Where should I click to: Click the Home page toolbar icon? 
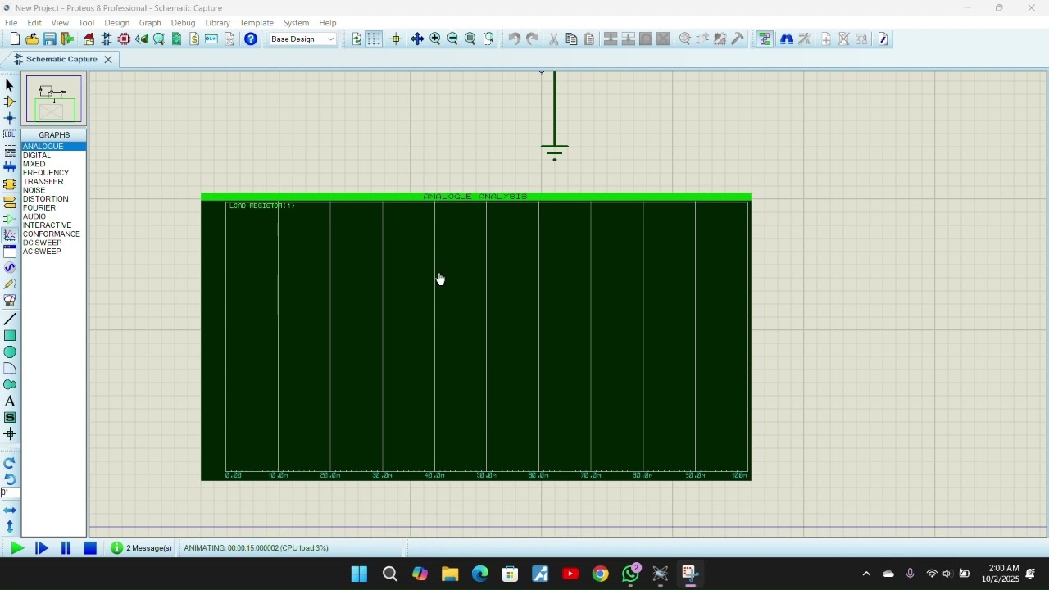89,39
